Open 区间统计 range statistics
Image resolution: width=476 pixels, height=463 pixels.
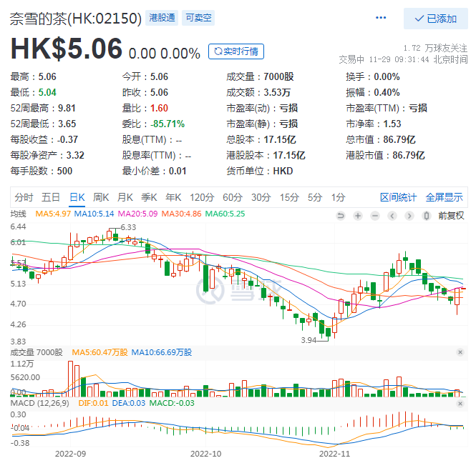(398, 198)
